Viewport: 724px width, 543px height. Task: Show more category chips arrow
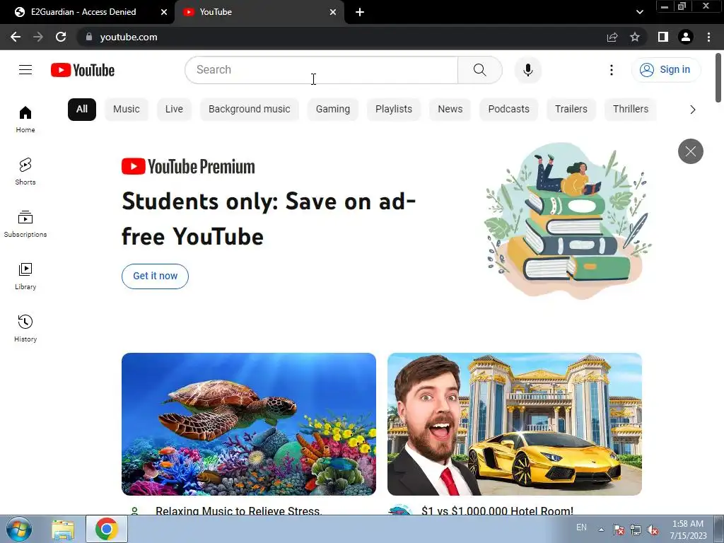(692, 110)
